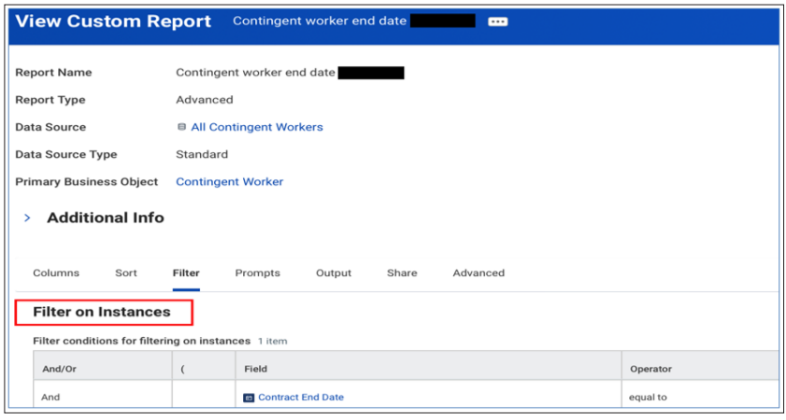Click the 'Filter on Instances' heading
The height and width of the screenshot is (420, 786).
point(102,312)
